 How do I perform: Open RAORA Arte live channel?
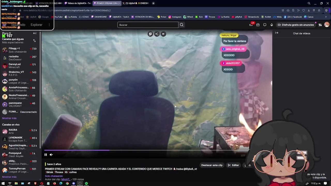(20, 131)
